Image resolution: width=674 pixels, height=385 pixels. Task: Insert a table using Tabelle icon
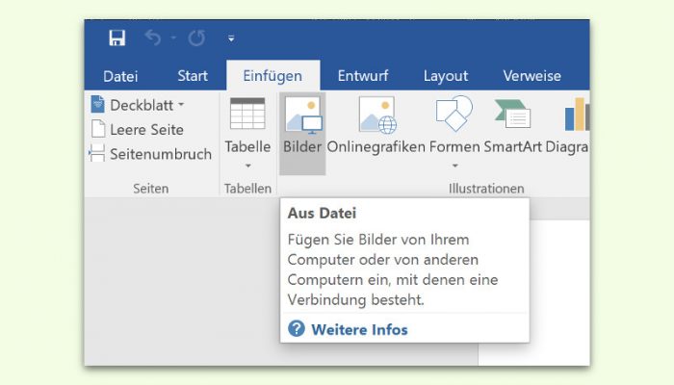[247, 114]
